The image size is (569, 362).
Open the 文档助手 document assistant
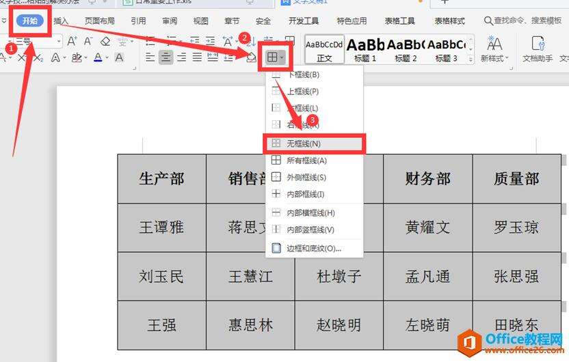[538, 48]
